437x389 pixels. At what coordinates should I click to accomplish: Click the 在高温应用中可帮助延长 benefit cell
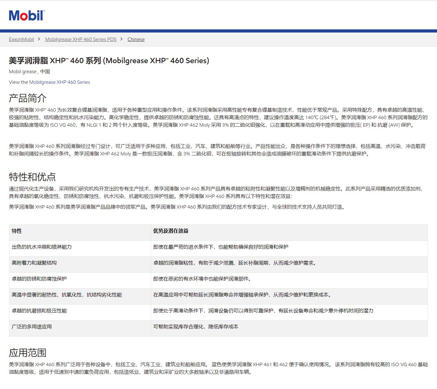289,296
